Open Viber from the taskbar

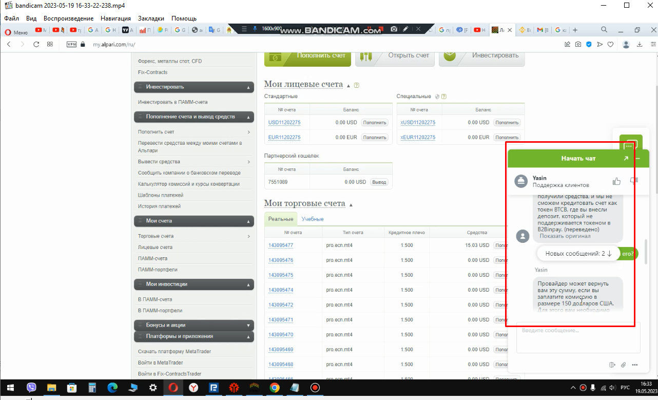click(31, 388)
